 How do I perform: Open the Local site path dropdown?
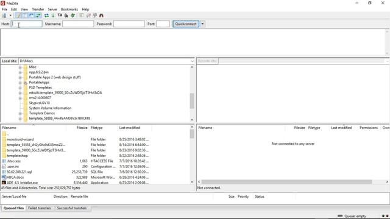(193, 61)
